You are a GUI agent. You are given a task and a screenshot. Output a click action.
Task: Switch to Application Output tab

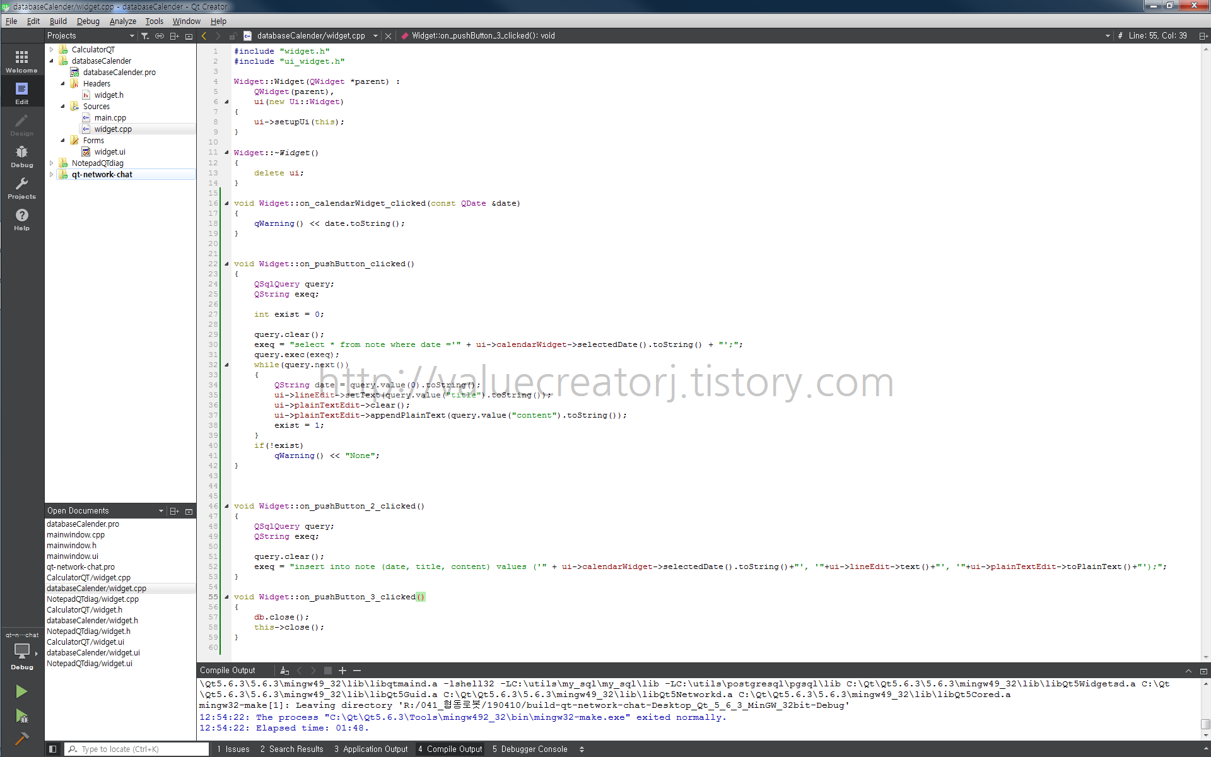point(371,749)
